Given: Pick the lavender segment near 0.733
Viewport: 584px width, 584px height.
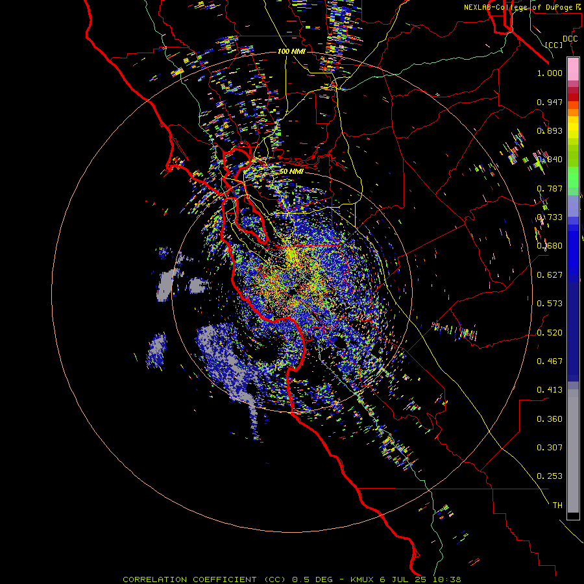Looking at the screenshot, I should pos(573,206).
